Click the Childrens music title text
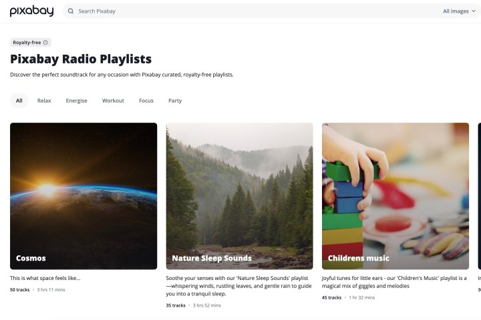 pos(358,258)
